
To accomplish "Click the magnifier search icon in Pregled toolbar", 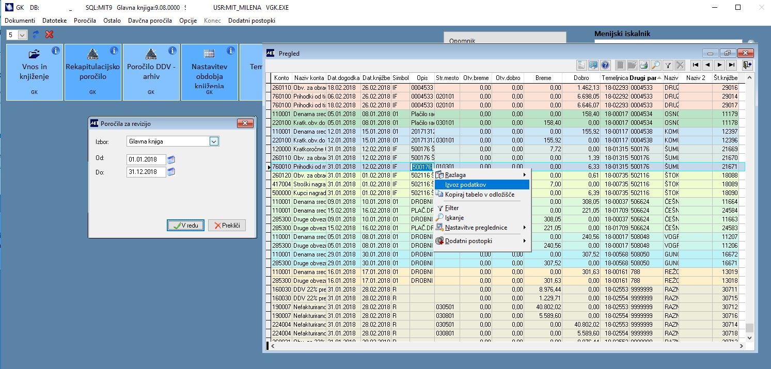I will (655, 65).
